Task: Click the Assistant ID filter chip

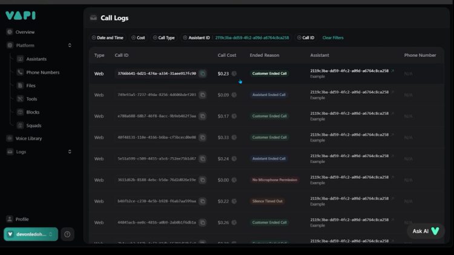Action: [196, 37]
